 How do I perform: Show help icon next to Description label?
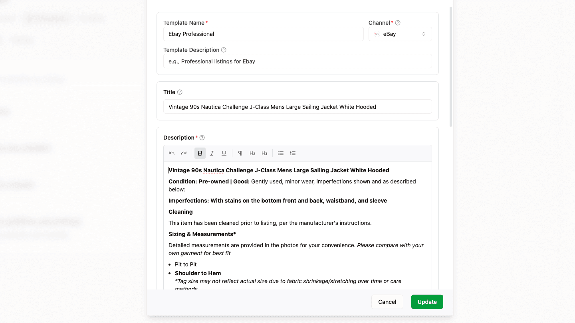click(x=202, y=138)
